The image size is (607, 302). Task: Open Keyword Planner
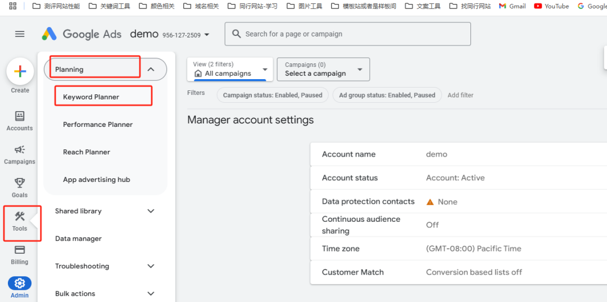pyautogui.click(x=91, y=97)
